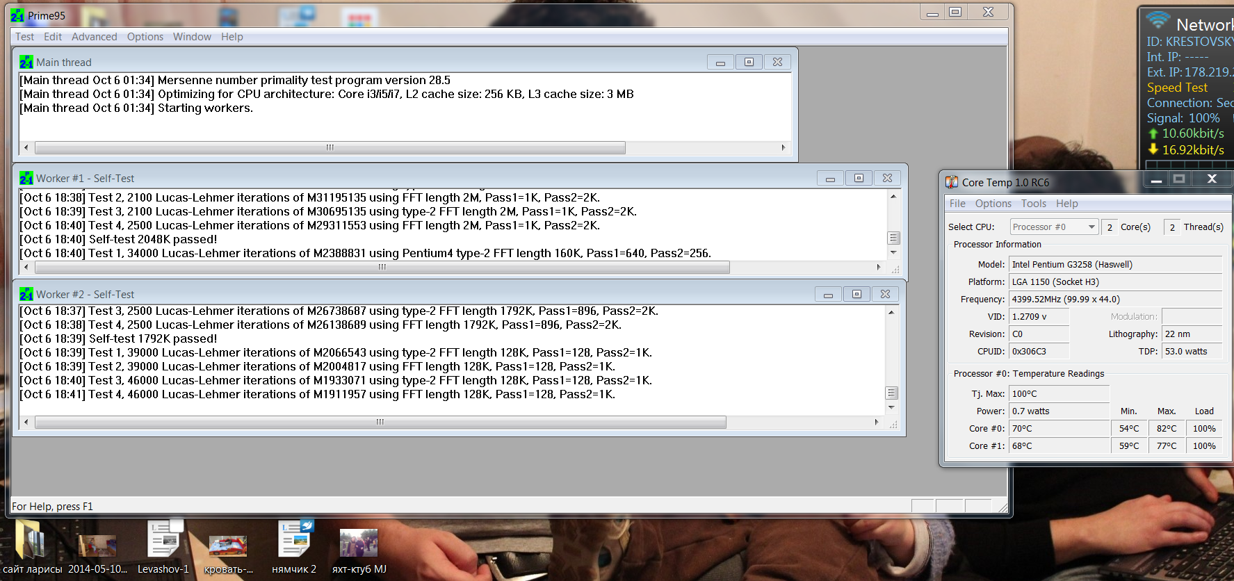
Task: Click the CPUID value 0x306C3
Action: (1039, 352)
